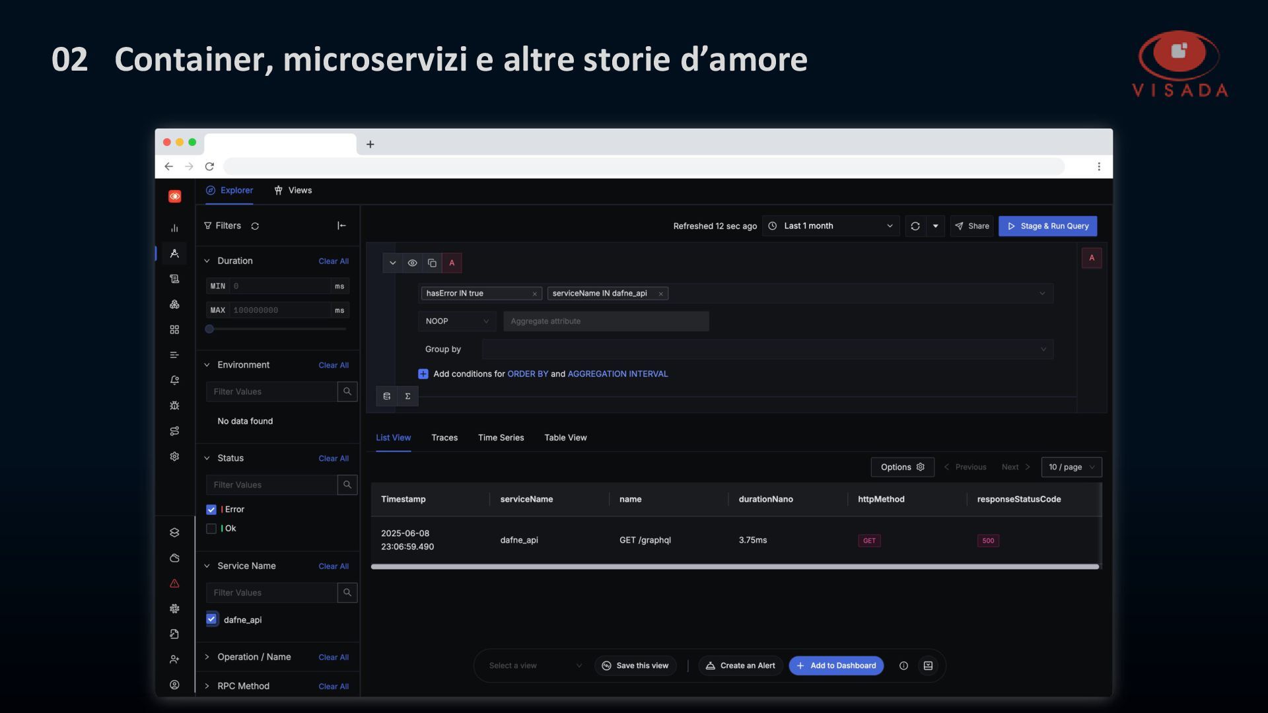Image resolution: width=1268 pixels, height=713 pixels.
Task: Open the Messaging queues sidebar icon
Action: point(174,355)
